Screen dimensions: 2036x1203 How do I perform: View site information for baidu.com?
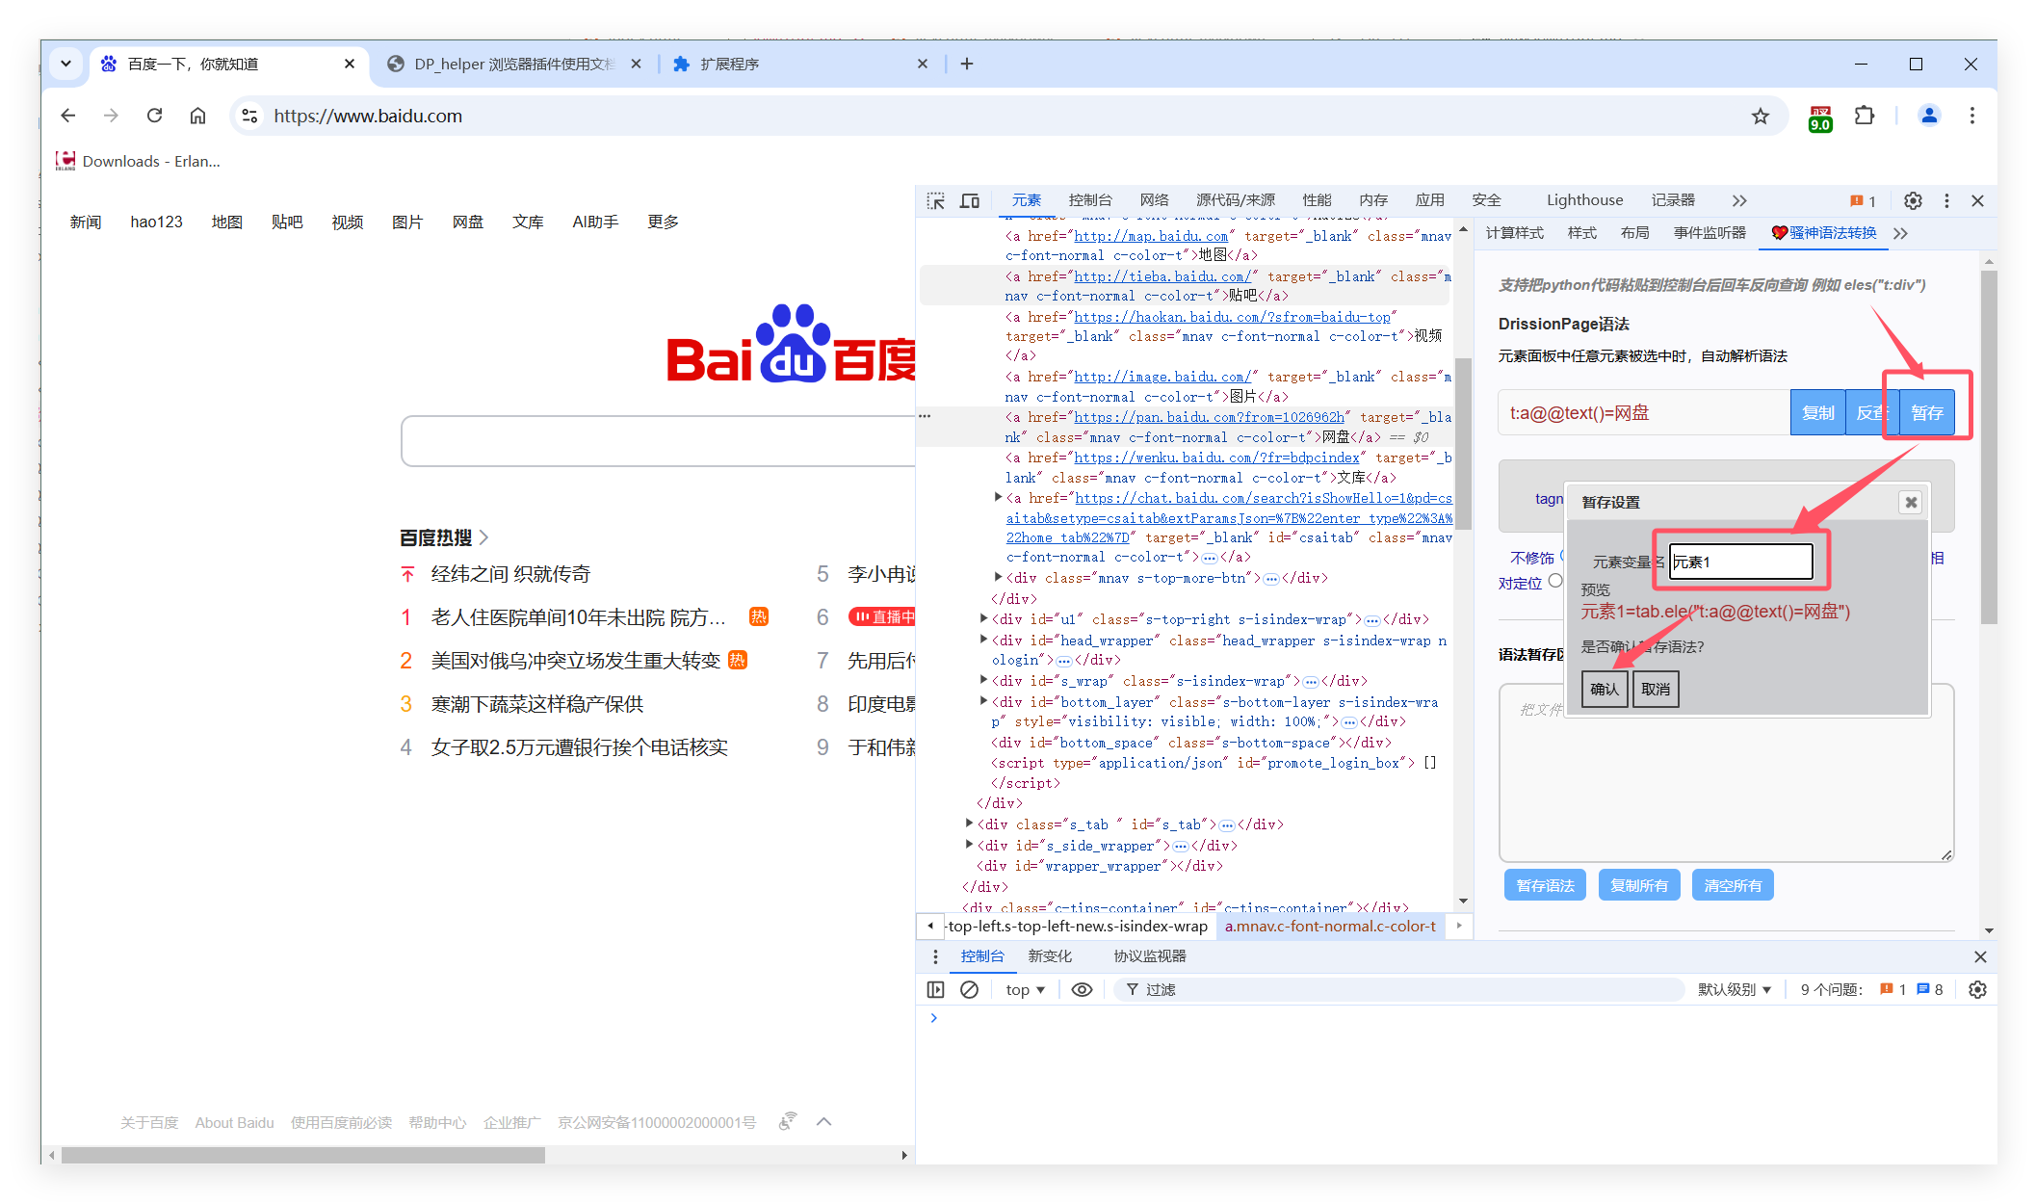[x=249, y=116]
